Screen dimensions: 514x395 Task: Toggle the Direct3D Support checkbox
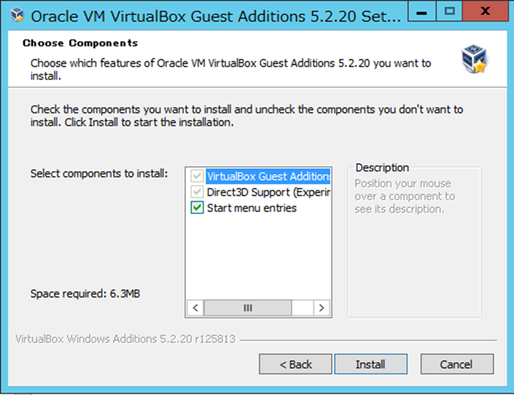[197, 192]
